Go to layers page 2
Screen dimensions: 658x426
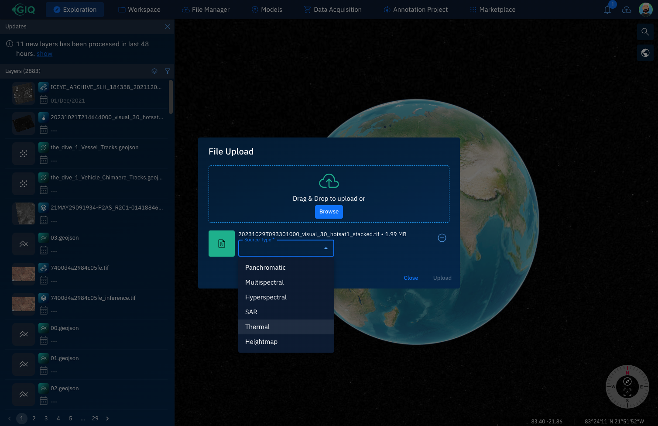pos(34,419)
